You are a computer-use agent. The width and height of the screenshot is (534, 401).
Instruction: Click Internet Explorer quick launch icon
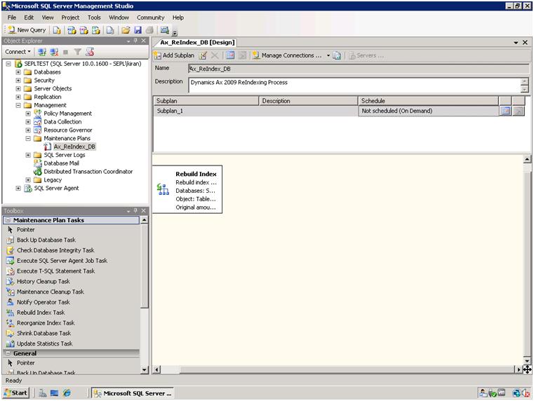coord(67,393)
